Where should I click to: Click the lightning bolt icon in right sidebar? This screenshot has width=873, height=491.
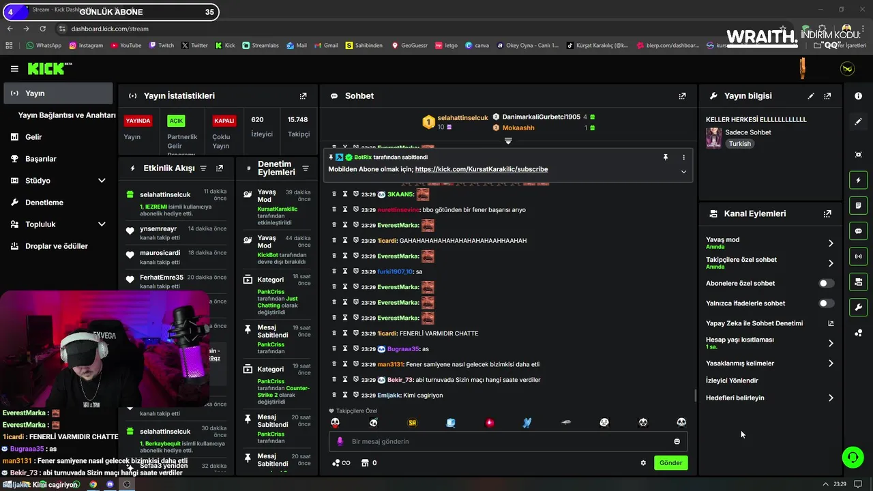858,181
